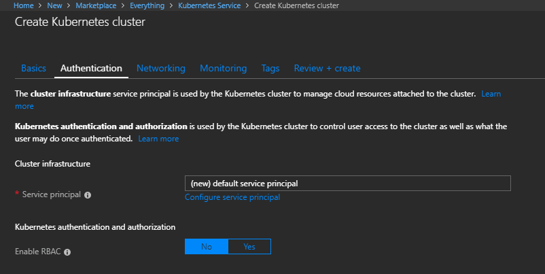Select the Authentication tab
This screenshot has width=545, height=274.
[x=92, y=68]
